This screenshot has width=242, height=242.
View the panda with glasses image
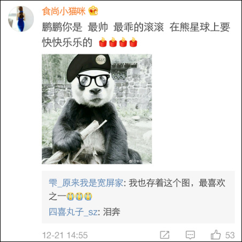click(97, 109)
